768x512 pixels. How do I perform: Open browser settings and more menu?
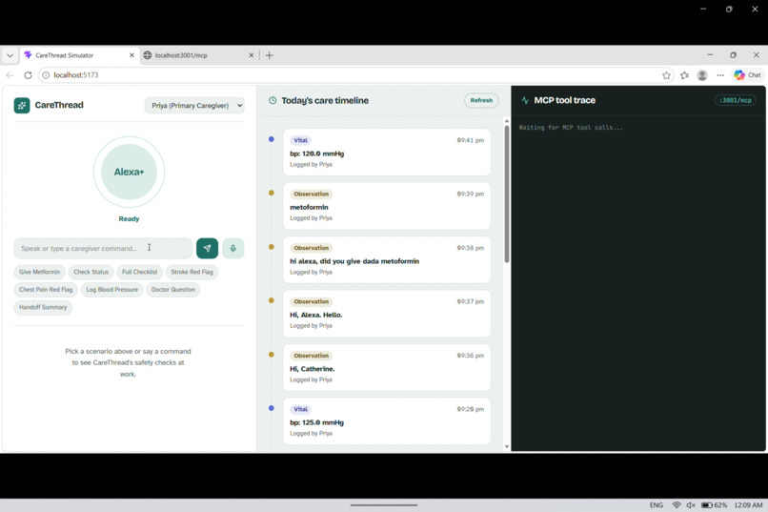click(x=720, y=75)
